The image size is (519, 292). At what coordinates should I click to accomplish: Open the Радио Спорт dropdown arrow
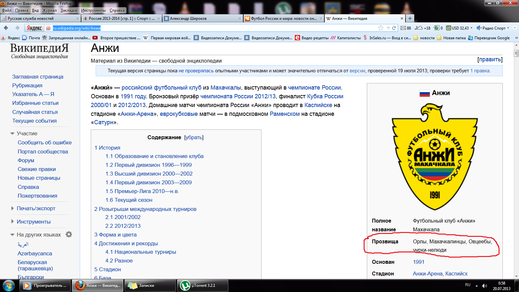(508, 28)
